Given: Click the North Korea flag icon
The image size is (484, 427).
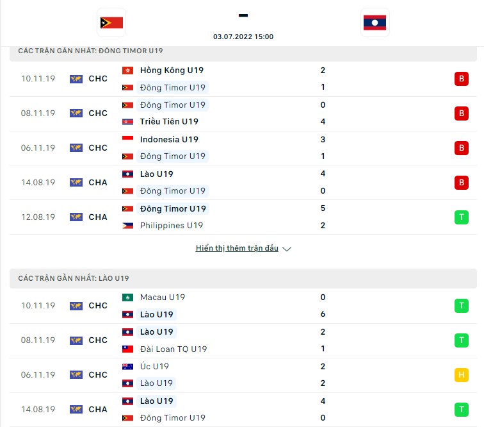Looking at the screenshot, I should pyautogui.click(x=127, y=122).
